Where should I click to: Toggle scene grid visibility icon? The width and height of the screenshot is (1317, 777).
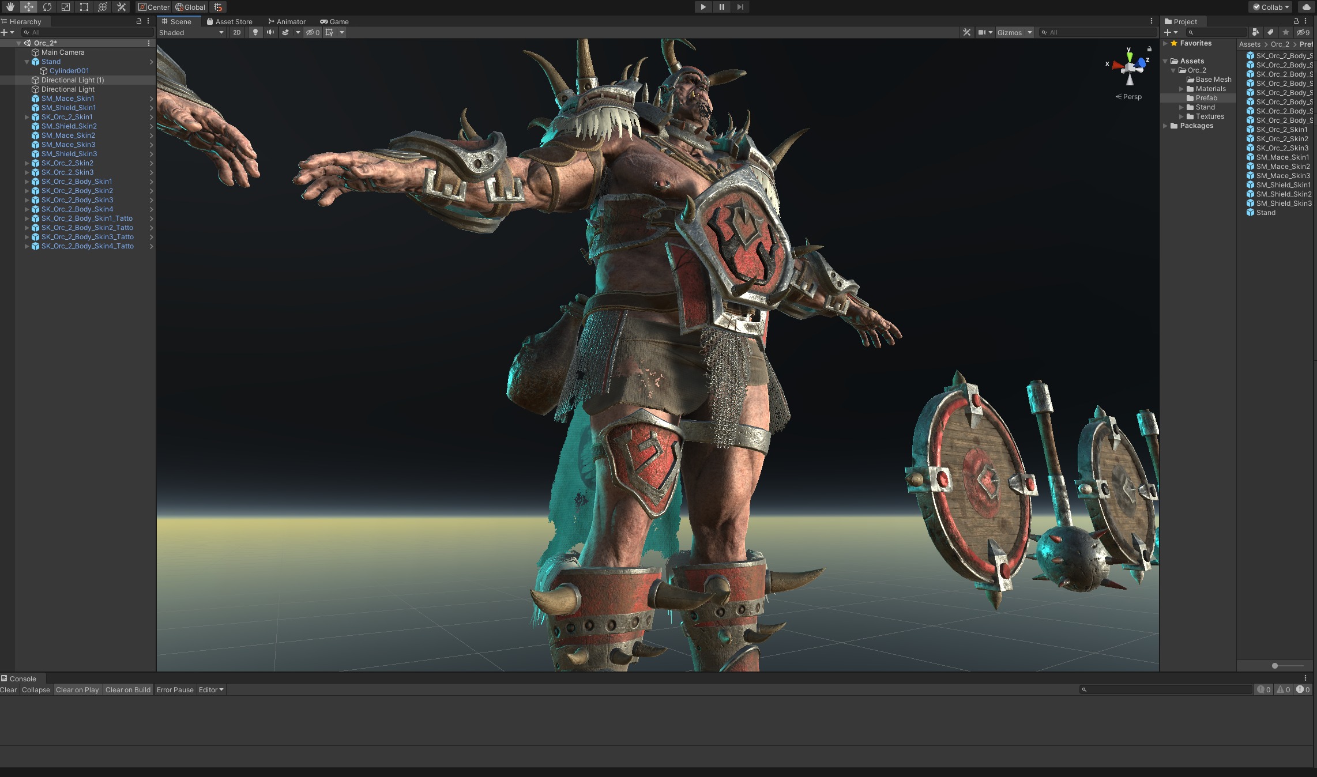coord(329,32)
